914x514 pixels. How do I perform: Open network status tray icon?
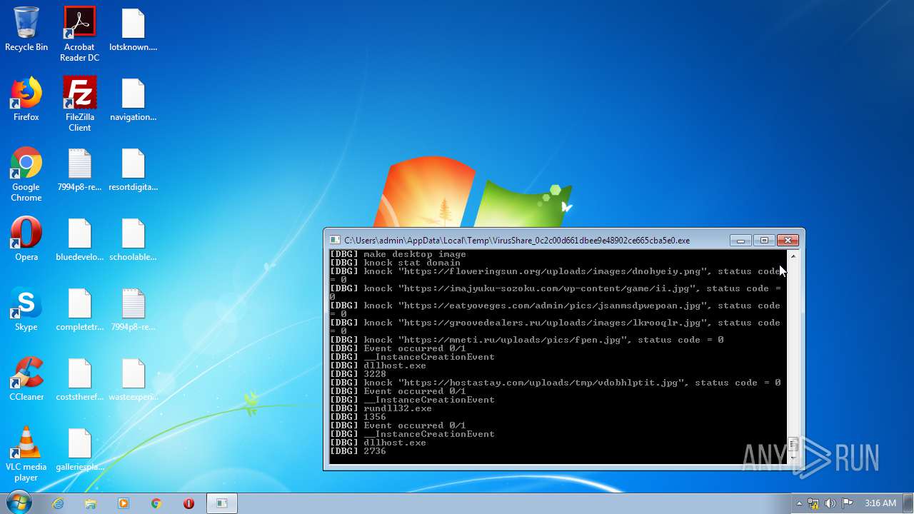click(813, 503)
